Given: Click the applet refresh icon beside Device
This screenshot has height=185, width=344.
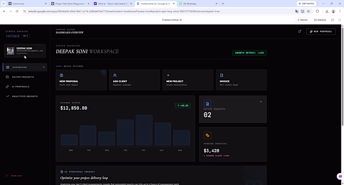Looking at the screenshot, I should [332, 20].
